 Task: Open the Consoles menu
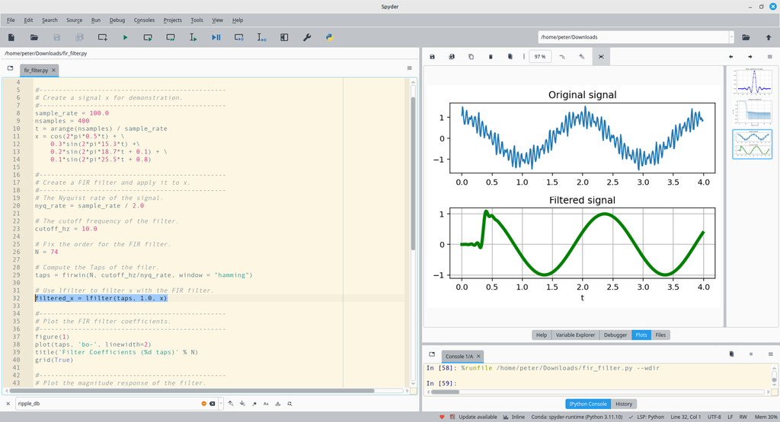(144, 20)
